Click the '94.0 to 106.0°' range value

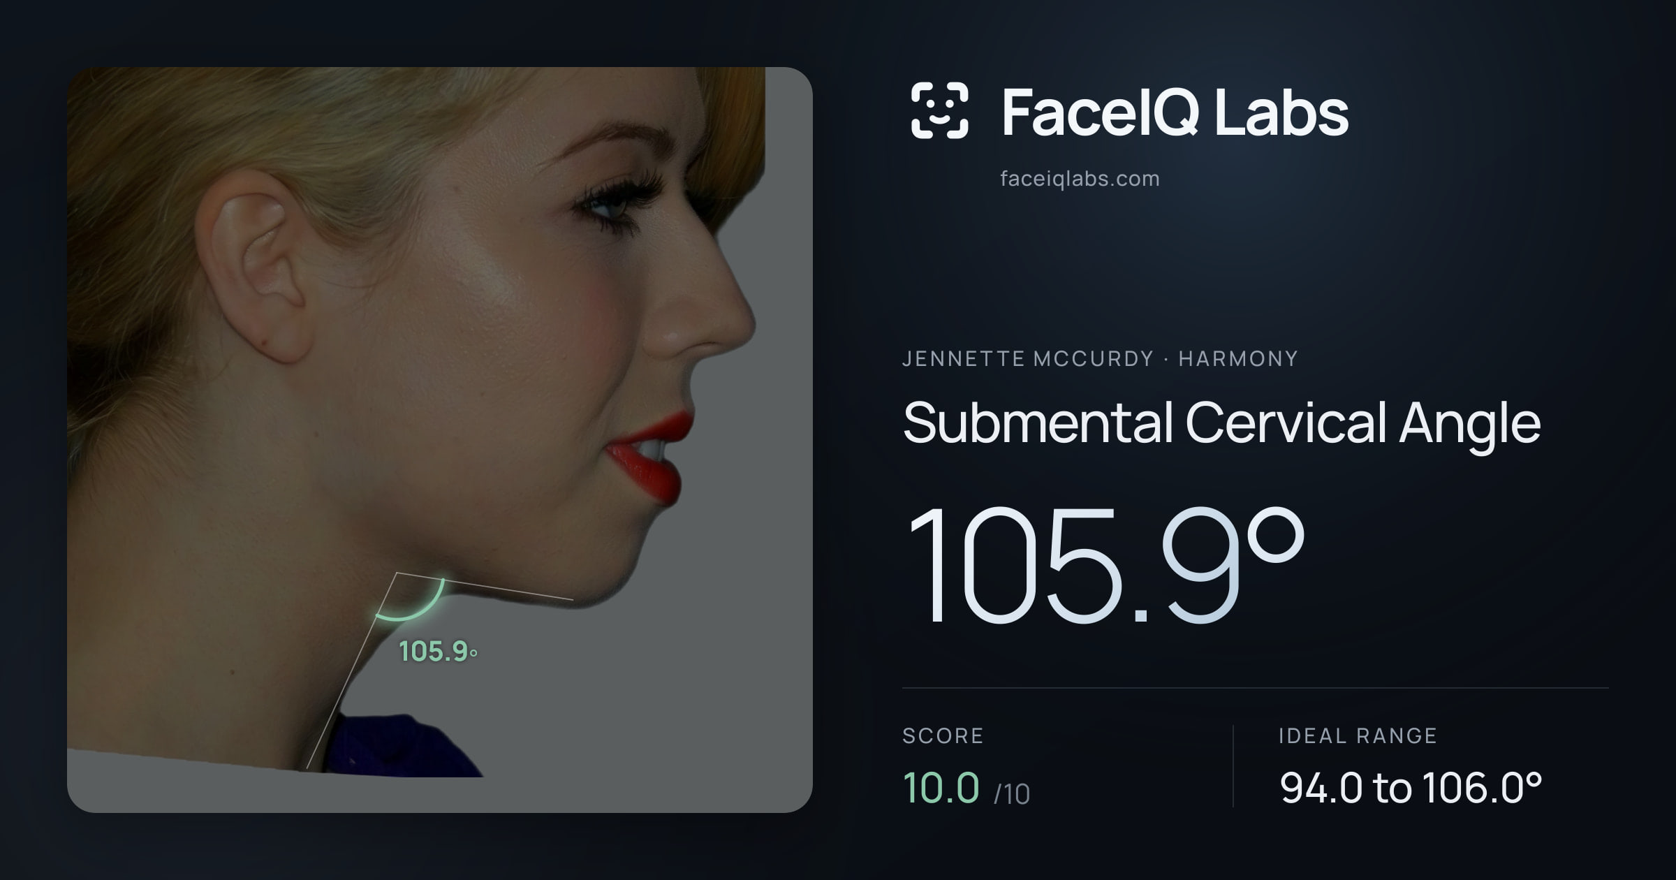point(1411,788)
